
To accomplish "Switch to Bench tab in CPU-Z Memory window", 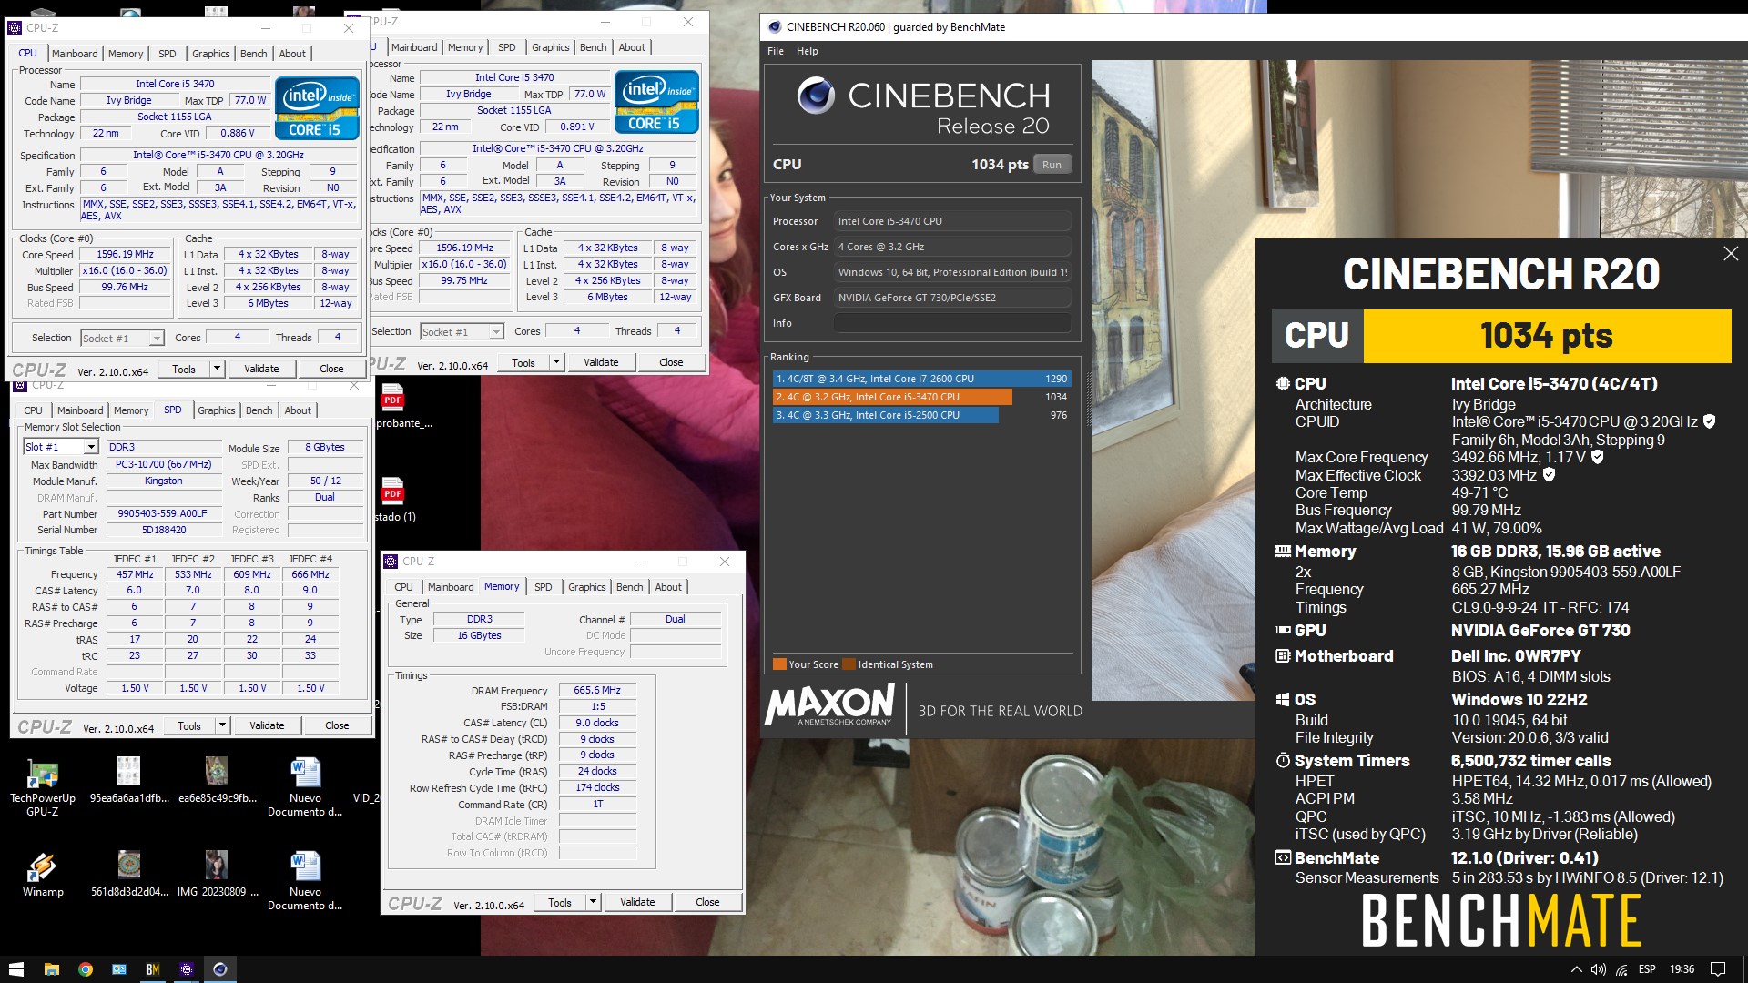I will (629, 587).
